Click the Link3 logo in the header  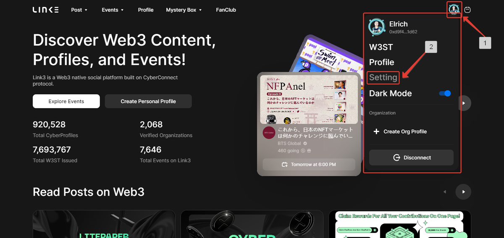[46, 10]
